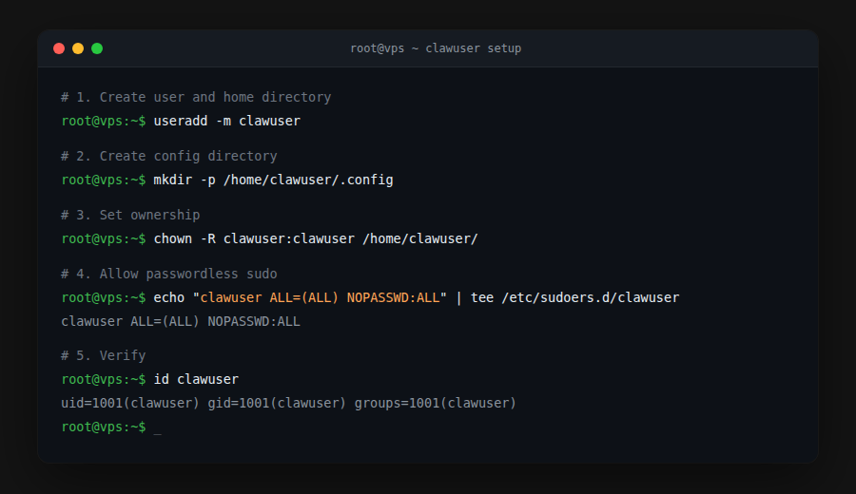Minimize the terminal using the yellow button
856x494 pixels.
click(78, 48)
